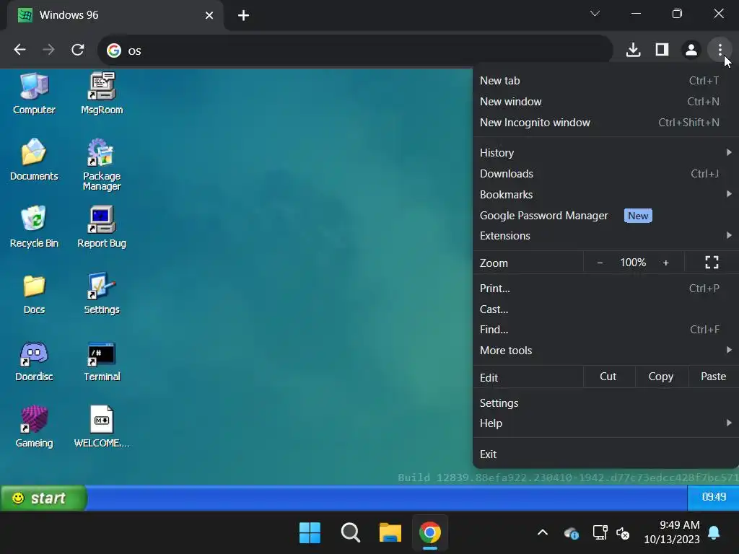Open the Terminal desktop shortcut
The height and width of the screenshot is (554, 739).
pos(102,361)
